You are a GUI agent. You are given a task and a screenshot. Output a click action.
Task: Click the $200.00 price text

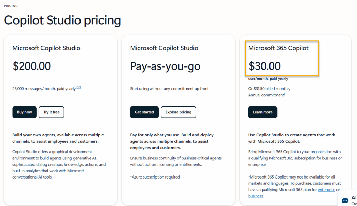(32, 66)
